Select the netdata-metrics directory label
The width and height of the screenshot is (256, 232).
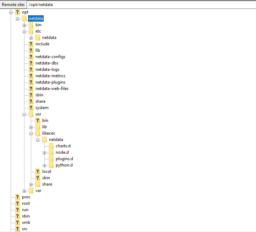pos(50,76)
